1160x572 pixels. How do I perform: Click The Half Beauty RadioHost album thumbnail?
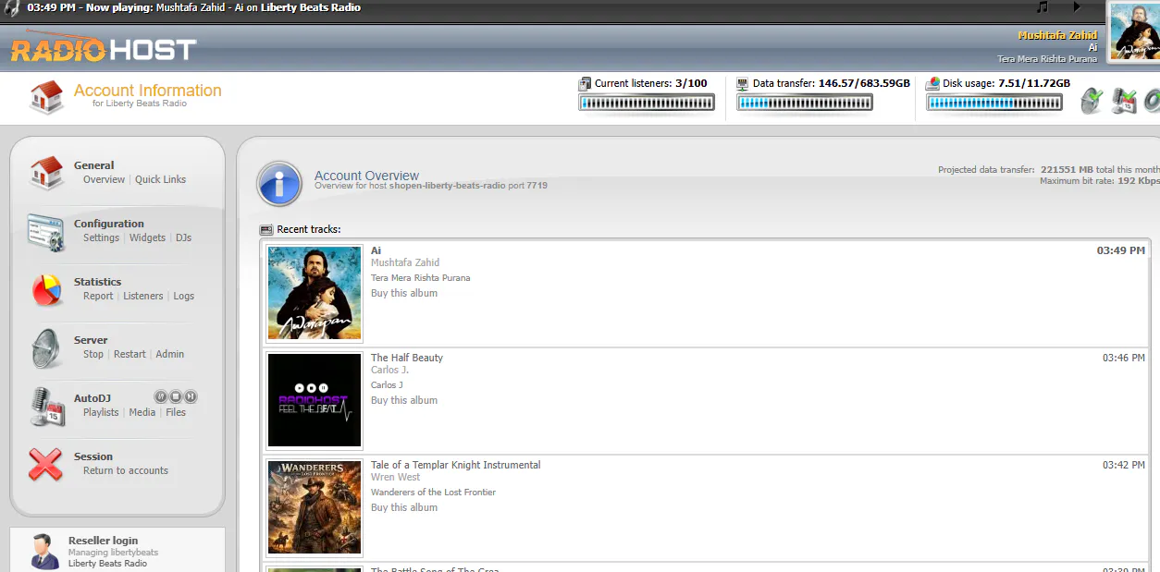click(315, 400)
